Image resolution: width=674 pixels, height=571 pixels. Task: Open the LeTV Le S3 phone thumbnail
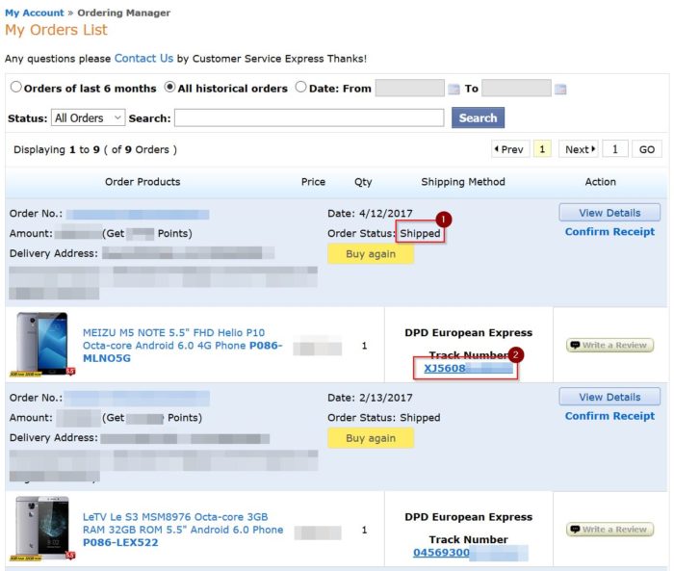[x=42, y=529]
